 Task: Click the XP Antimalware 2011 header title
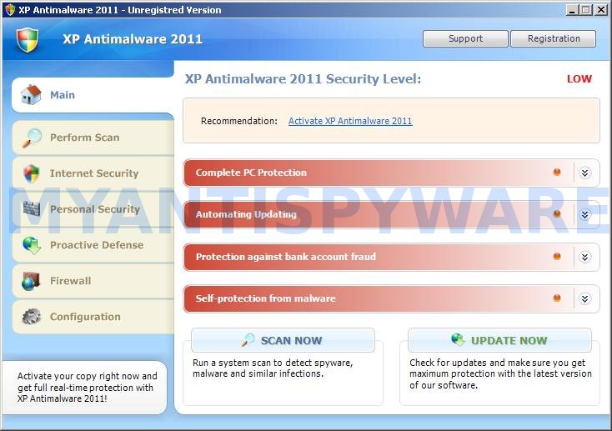(133, 39)
